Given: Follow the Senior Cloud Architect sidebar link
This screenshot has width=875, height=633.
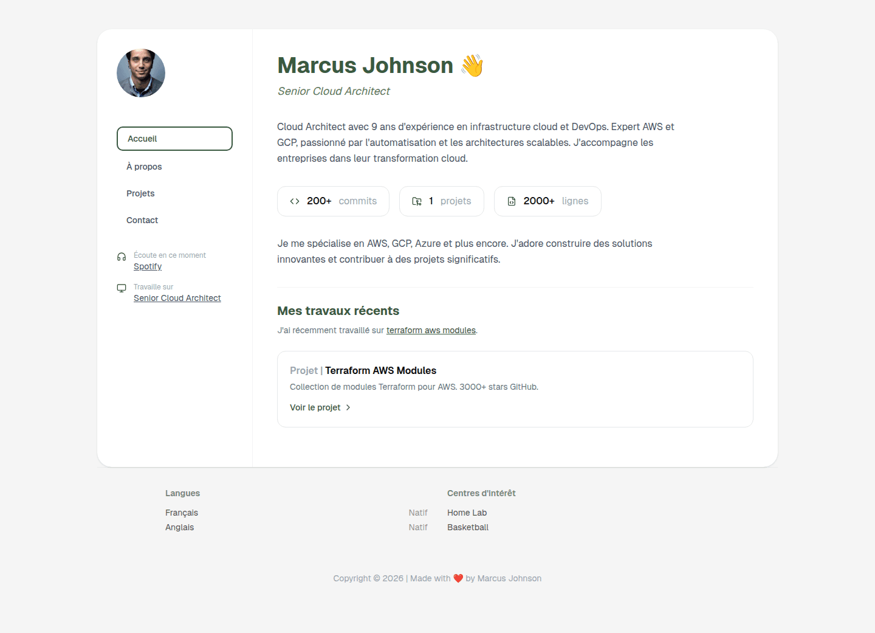Looking at the screenshot, I should (x=177, y=298).
